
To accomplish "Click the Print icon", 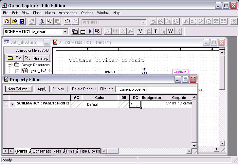I will pyautogui.click(x=32, y=22).
